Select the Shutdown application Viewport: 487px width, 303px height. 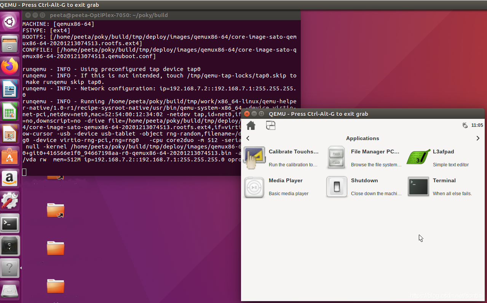click(364, 186)
